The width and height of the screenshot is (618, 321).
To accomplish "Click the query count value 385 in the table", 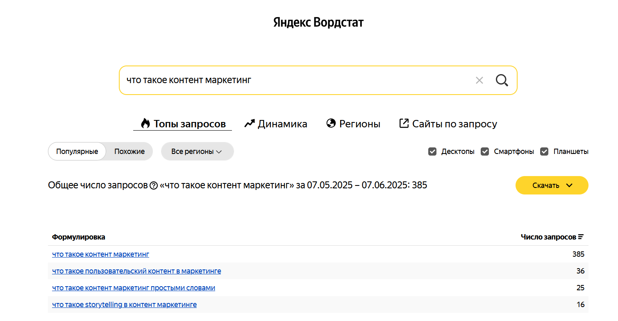I will pyautogui.click(x=578, y=254).
